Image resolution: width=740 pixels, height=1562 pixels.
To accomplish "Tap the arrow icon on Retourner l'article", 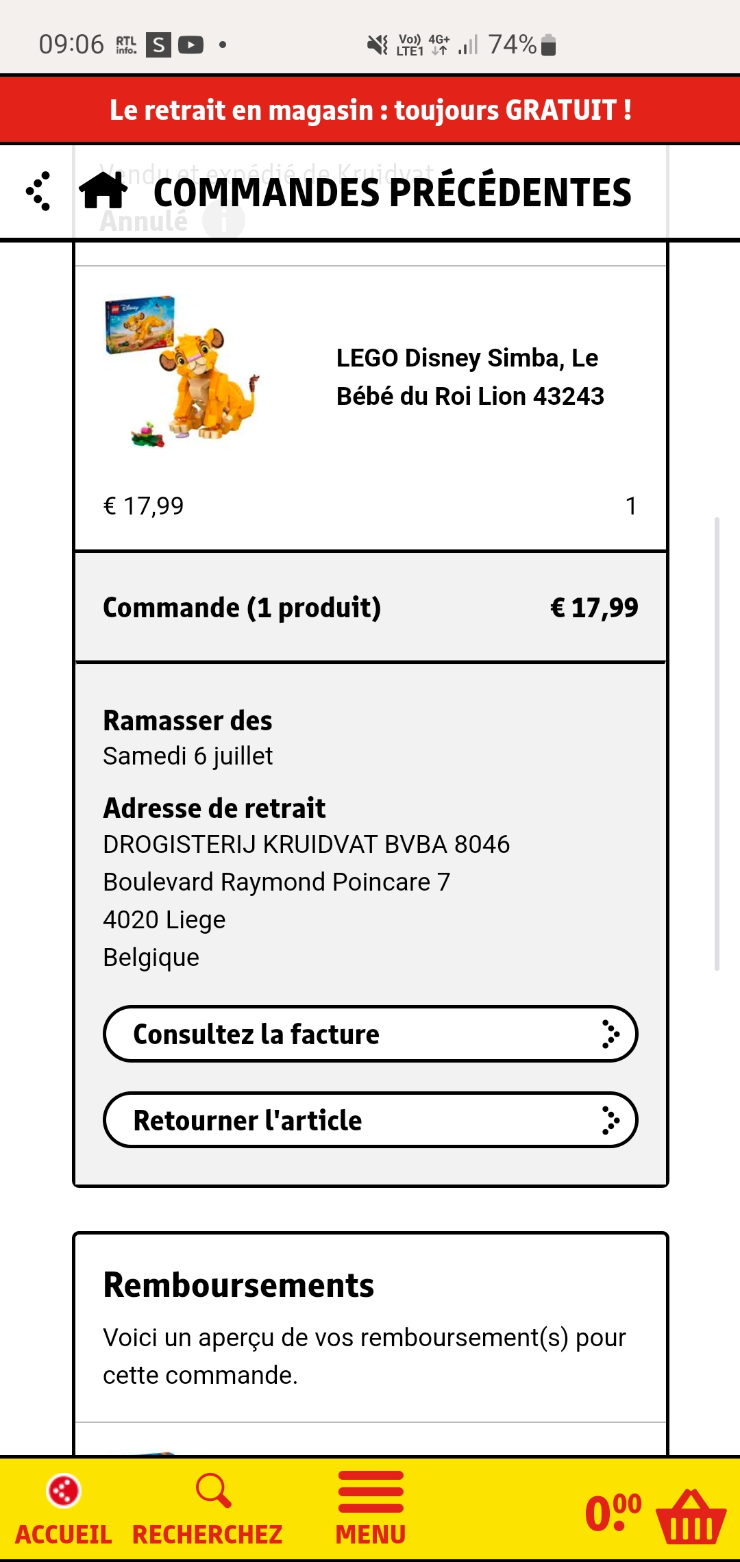I will coord(609,1120).
